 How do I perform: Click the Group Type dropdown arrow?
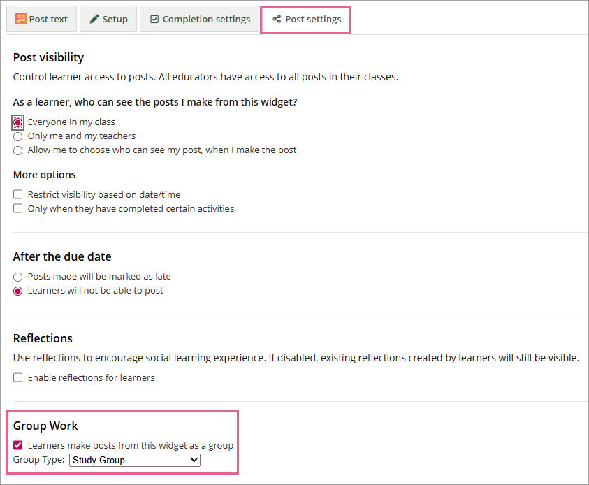(194, 461)
